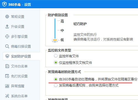The width and height of the screenshot is (138, 100).
Task: Click the 防护级别设置 group title
Action: point(58,15)
